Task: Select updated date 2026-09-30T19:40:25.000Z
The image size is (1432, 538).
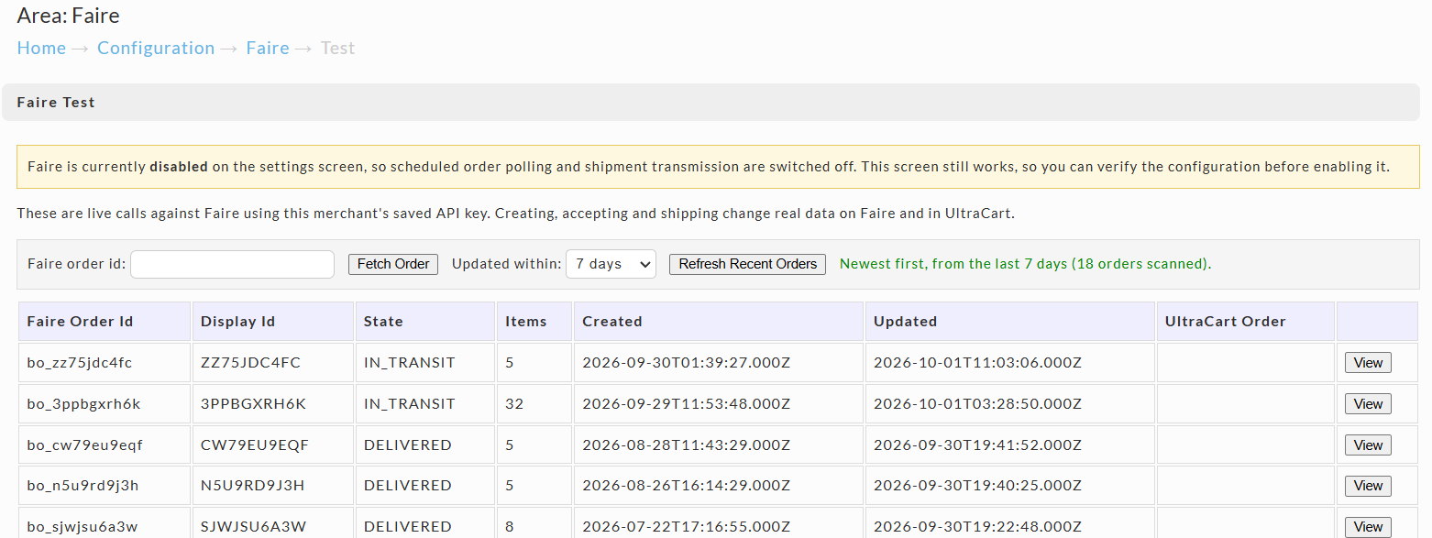Action: (x=1009, y=486)
